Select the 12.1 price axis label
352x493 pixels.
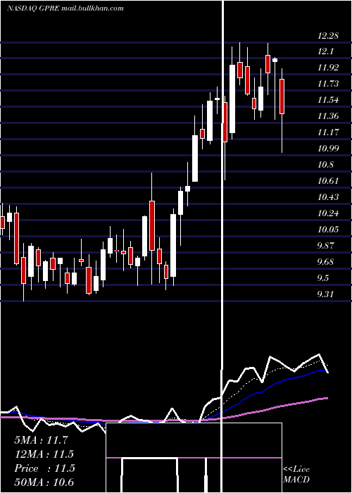(x=325, y=52)
